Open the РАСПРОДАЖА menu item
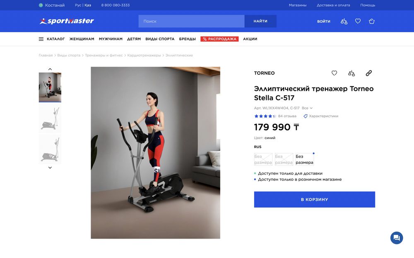 tap(219, 39)
